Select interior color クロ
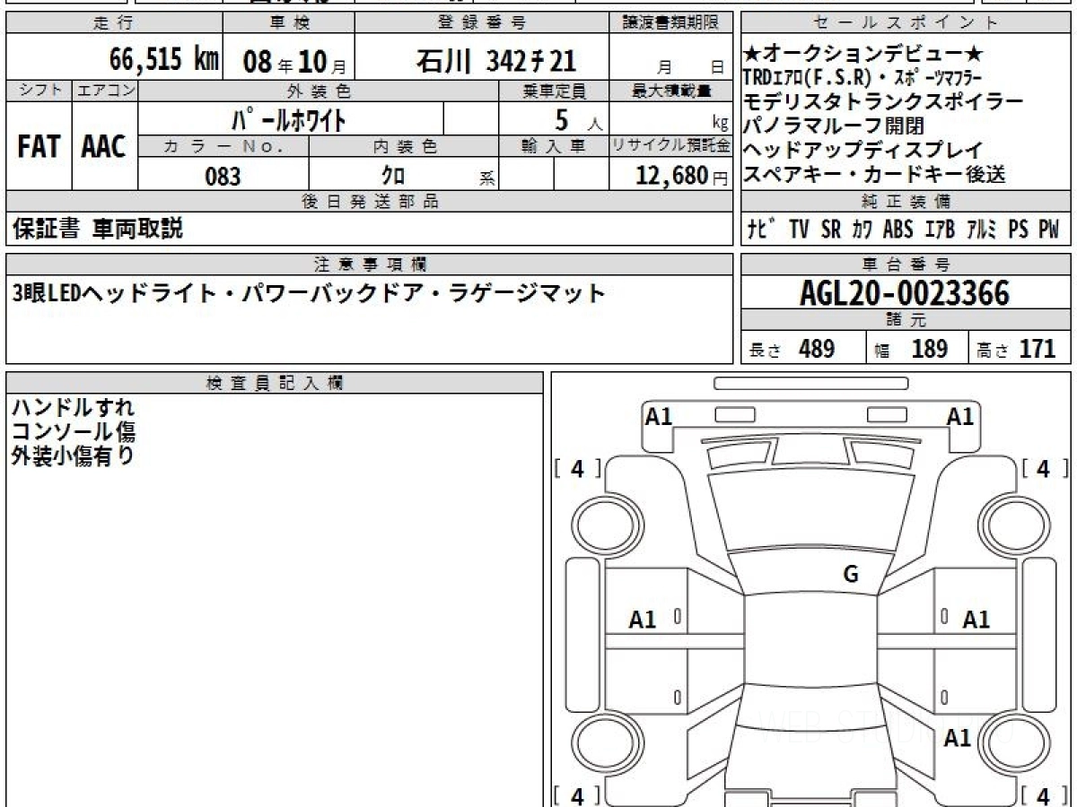 392,177
